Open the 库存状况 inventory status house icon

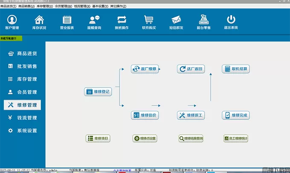[x=39, y=22]
